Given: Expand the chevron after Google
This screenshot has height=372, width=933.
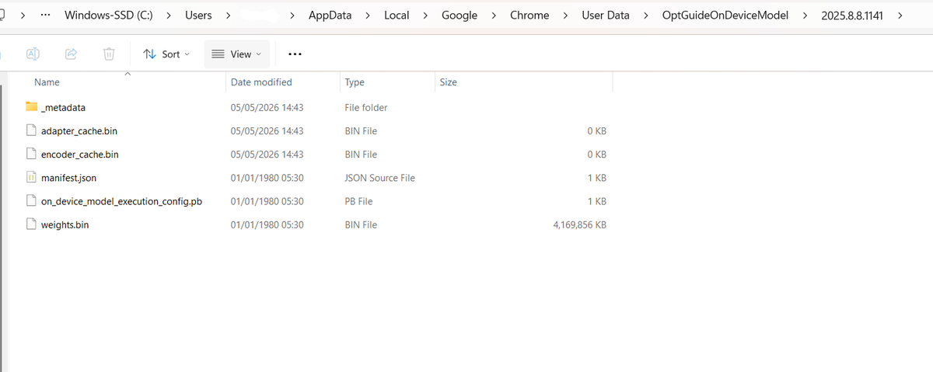Looking at the screenshot, I should pyautogui.click(x=494, y=16).
